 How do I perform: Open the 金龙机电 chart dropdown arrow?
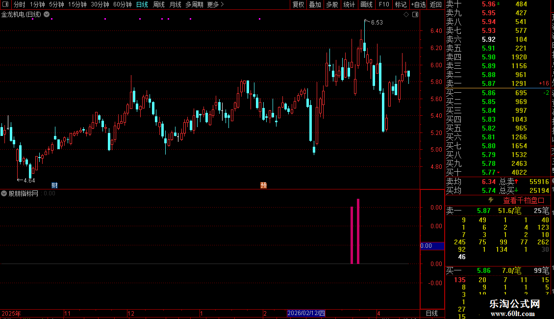point(47,15)
